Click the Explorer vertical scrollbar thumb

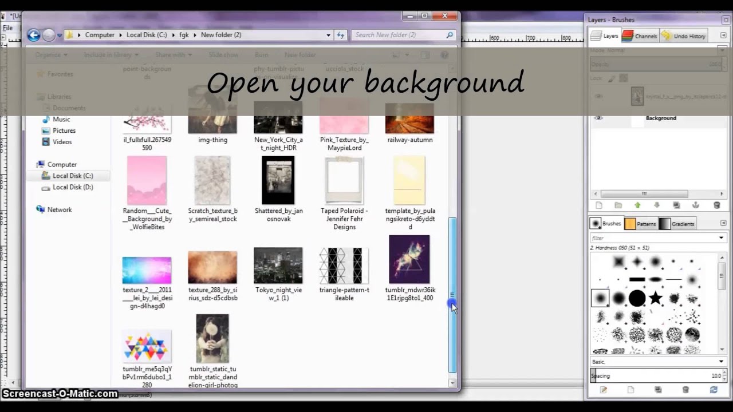point(452,295)
